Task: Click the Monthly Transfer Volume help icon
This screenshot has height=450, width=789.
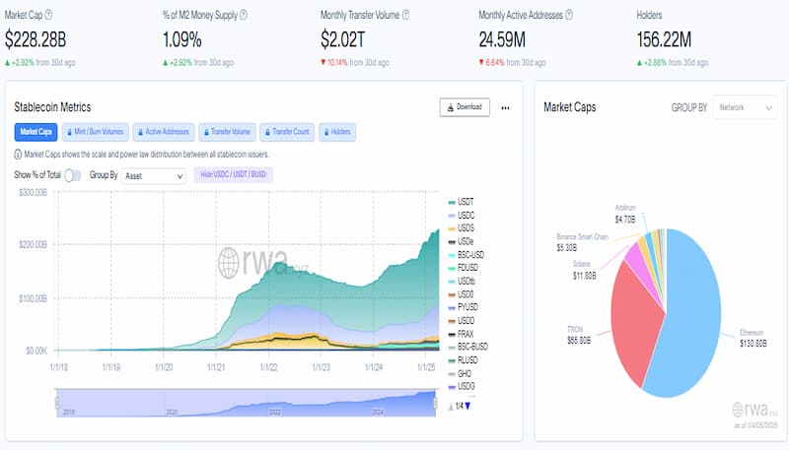Action: (405, 15)
